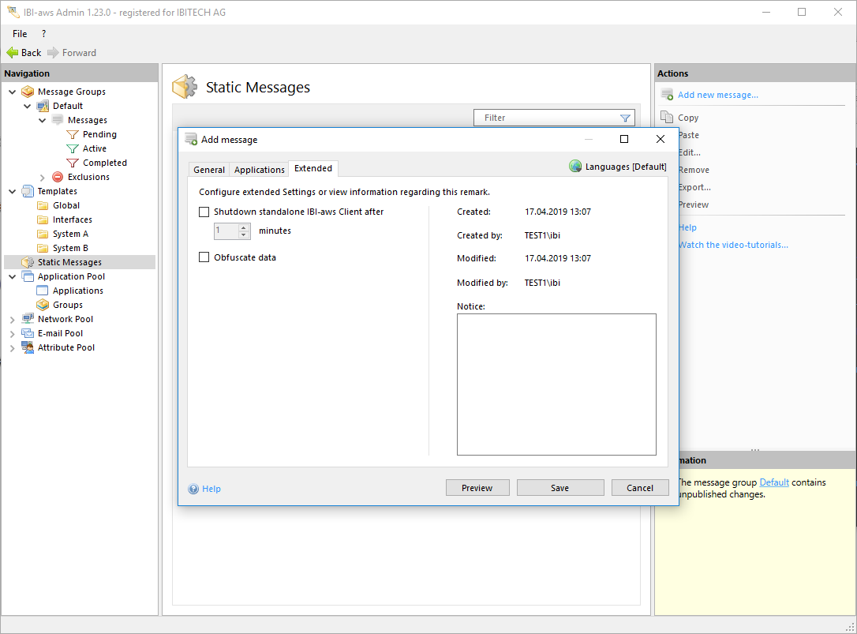Select the Attribute Pool icon
This screenshot has height=634, width=857.
(28, 347)
